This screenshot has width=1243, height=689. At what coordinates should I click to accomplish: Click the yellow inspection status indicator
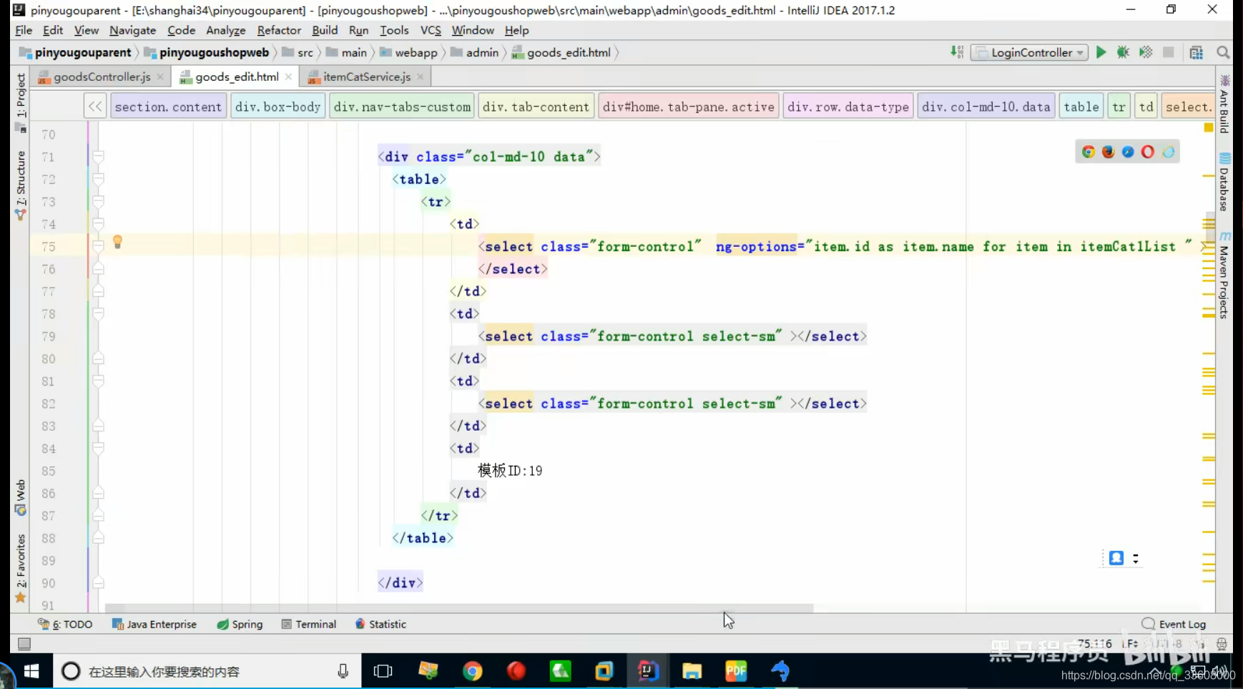point(1209,127)
